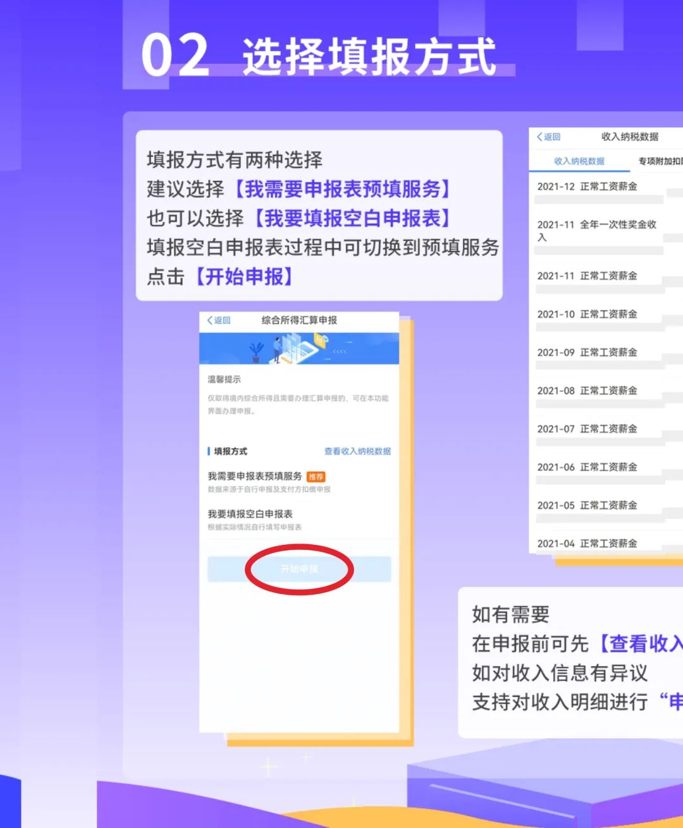The height and width of the screenshot is (828, 683).
Task: Open the 查看收入纳税数据 link
Action: click(x=357, y=451)
